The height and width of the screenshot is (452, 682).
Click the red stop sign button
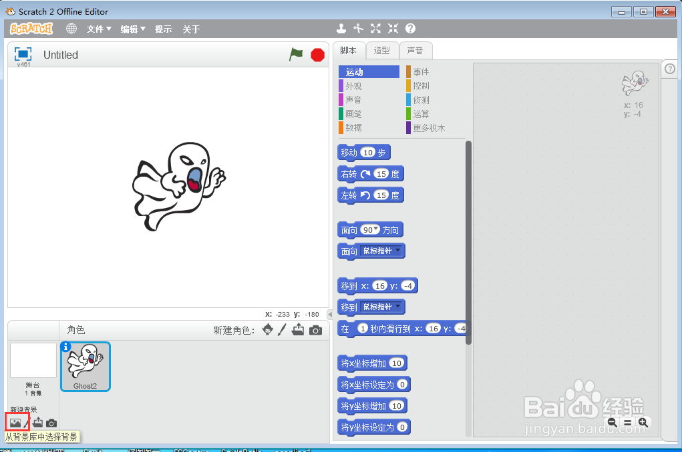317,55
